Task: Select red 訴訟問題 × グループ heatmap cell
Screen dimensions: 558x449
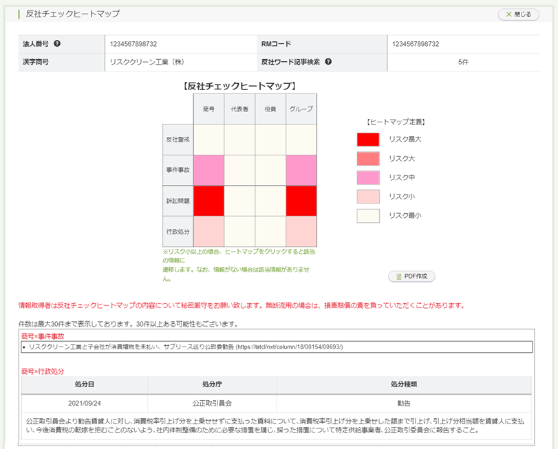Action: click(301, 201)
